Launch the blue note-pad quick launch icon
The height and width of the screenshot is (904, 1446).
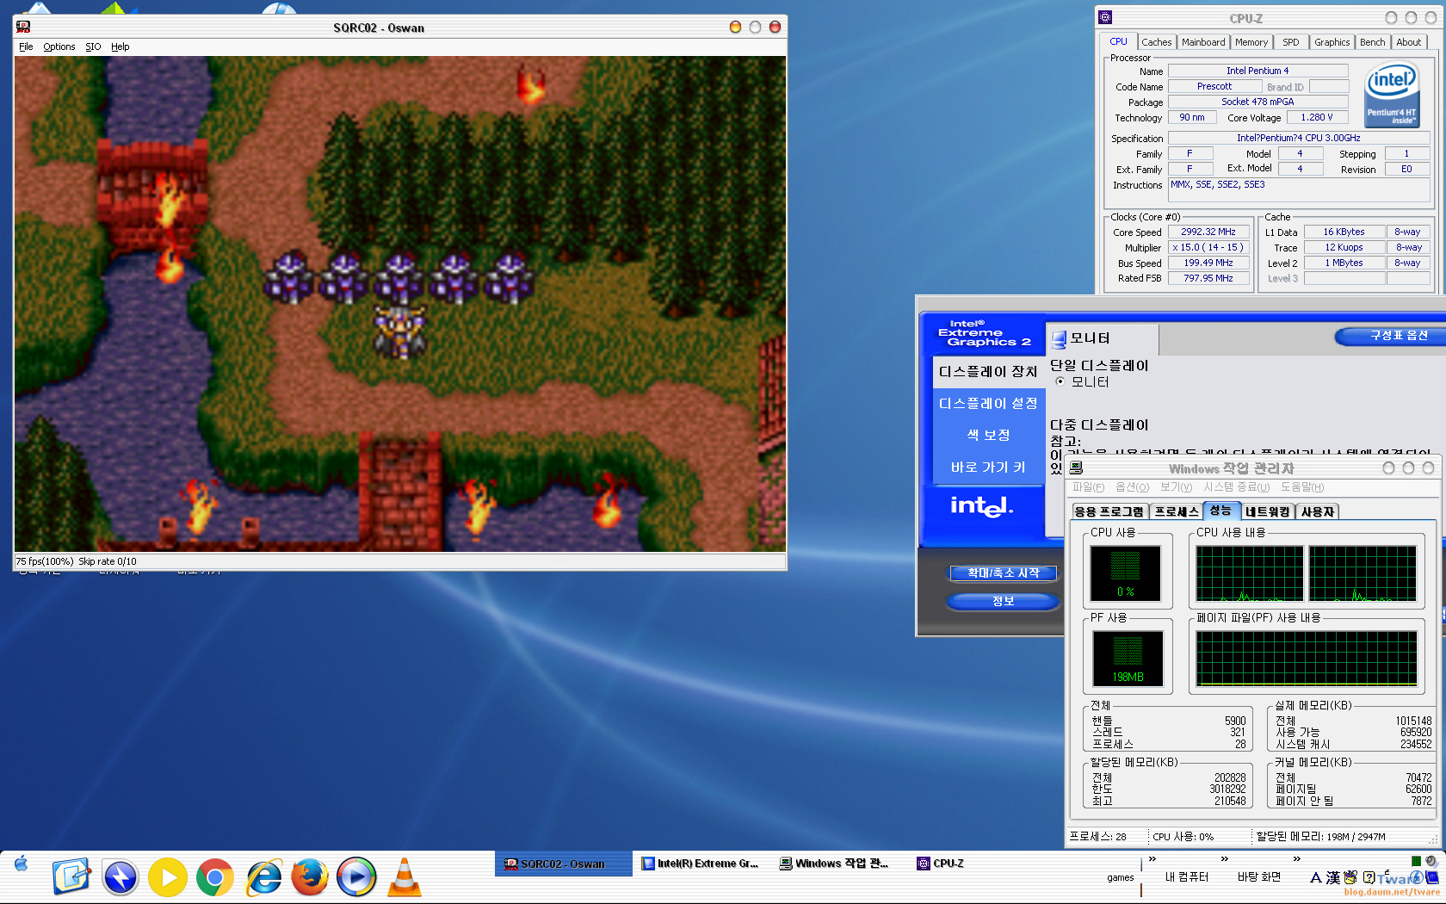(x=71, y=877)
